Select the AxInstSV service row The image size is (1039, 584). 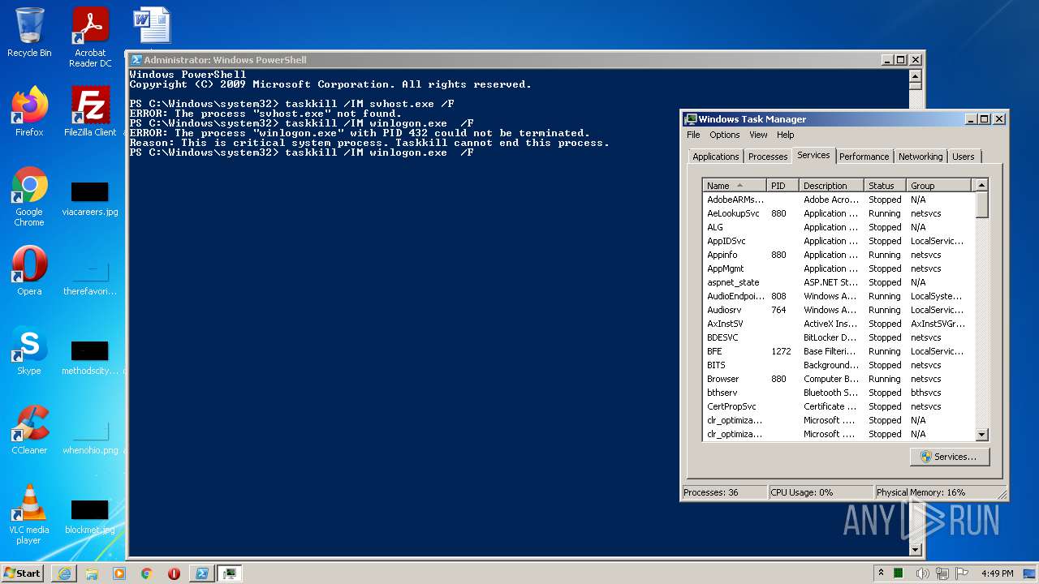[x=838, y=324]
